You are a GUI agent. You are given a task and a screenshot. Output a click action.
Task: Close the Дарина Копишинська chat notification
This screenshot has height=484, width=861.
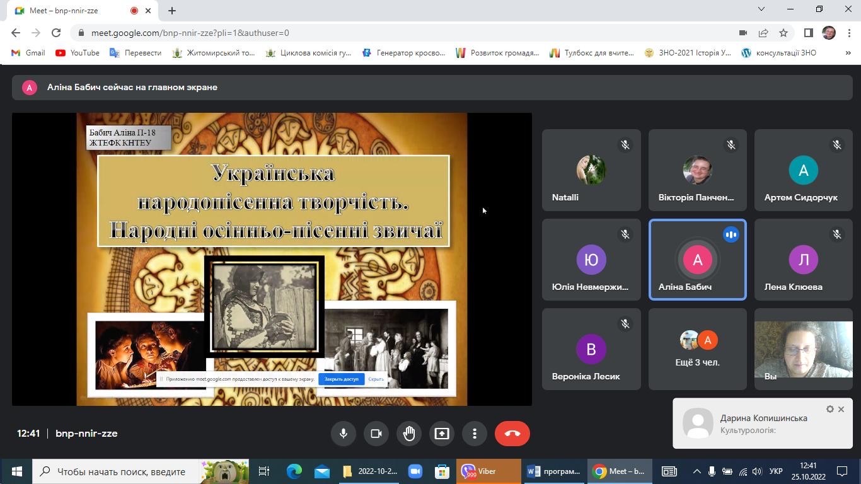841,409
